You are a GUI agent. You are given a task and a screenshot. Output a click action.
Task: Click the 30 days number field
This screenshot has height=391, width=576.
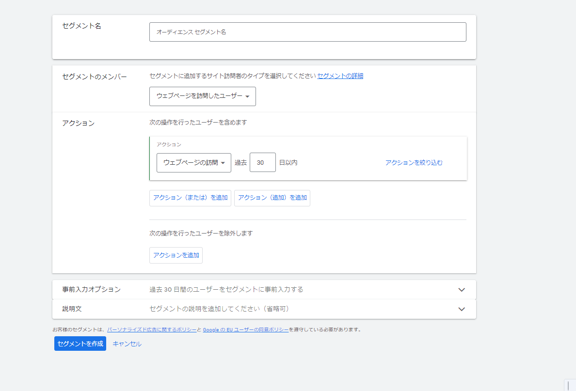pos(262,163)
